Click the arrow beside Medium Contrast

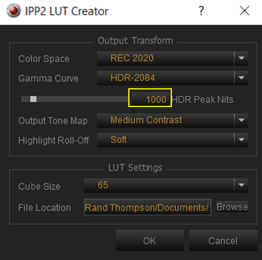pyautogui.click(x=241, y=121)
